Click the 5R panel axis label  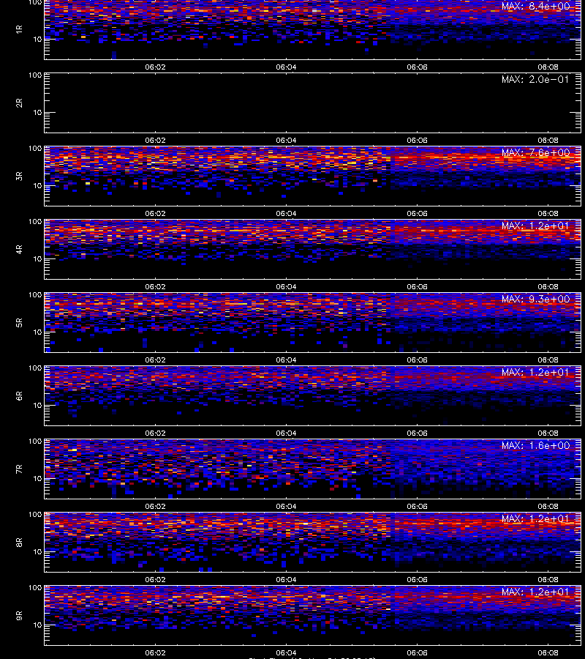[x=19, y=323]
